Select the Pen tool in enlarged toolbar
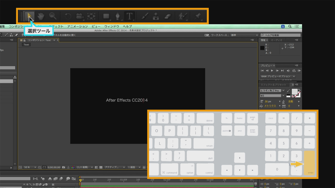The width and height of the screenshot is (335, 188). coord(118,16)
